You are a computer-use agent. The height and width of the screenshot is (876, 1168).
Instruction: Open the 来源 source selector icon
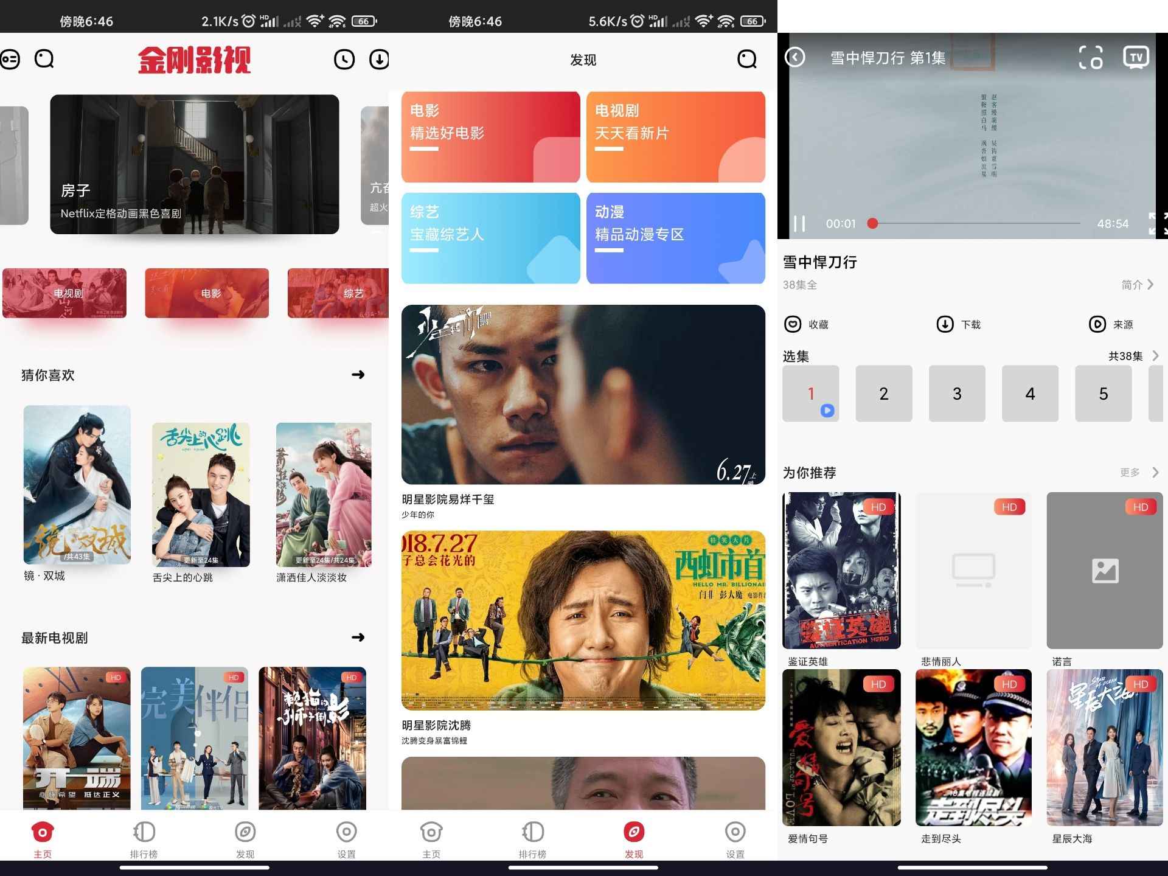[x=1096, y=324]
